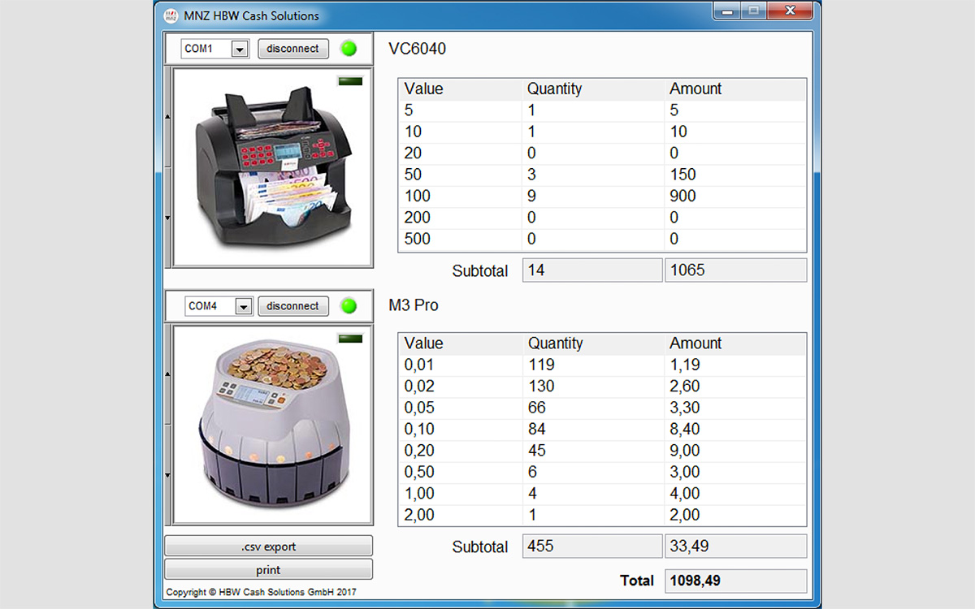Click Quantity column header in M3 Pro table
Viewport: 975px width, 609px height.
[555, 343]
